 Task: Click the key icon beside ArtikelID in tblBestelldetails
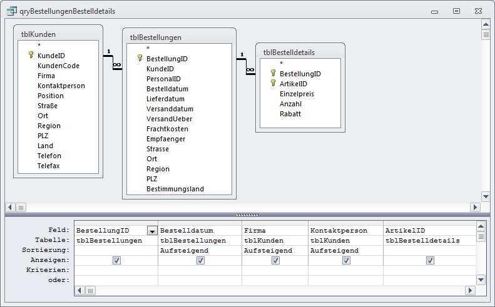[x=273, y=84]
